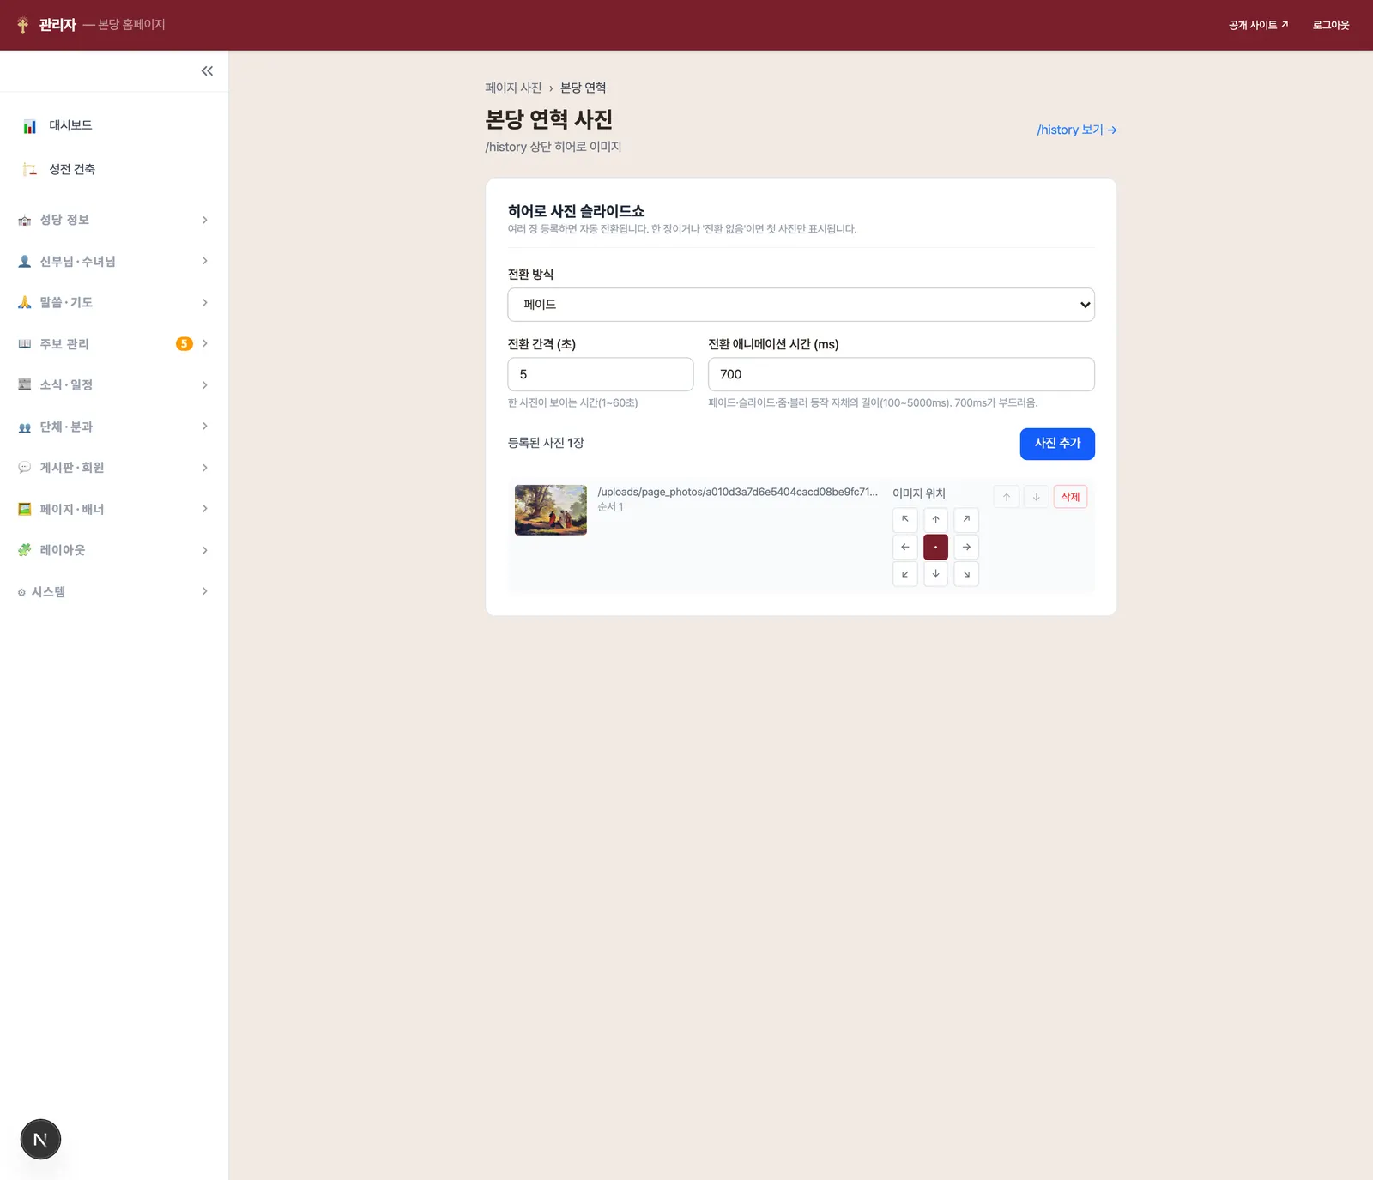This screenshot has height=1180, width=1373.
Task: Set image position to right arrow
Action: click(x=966, y=548)
